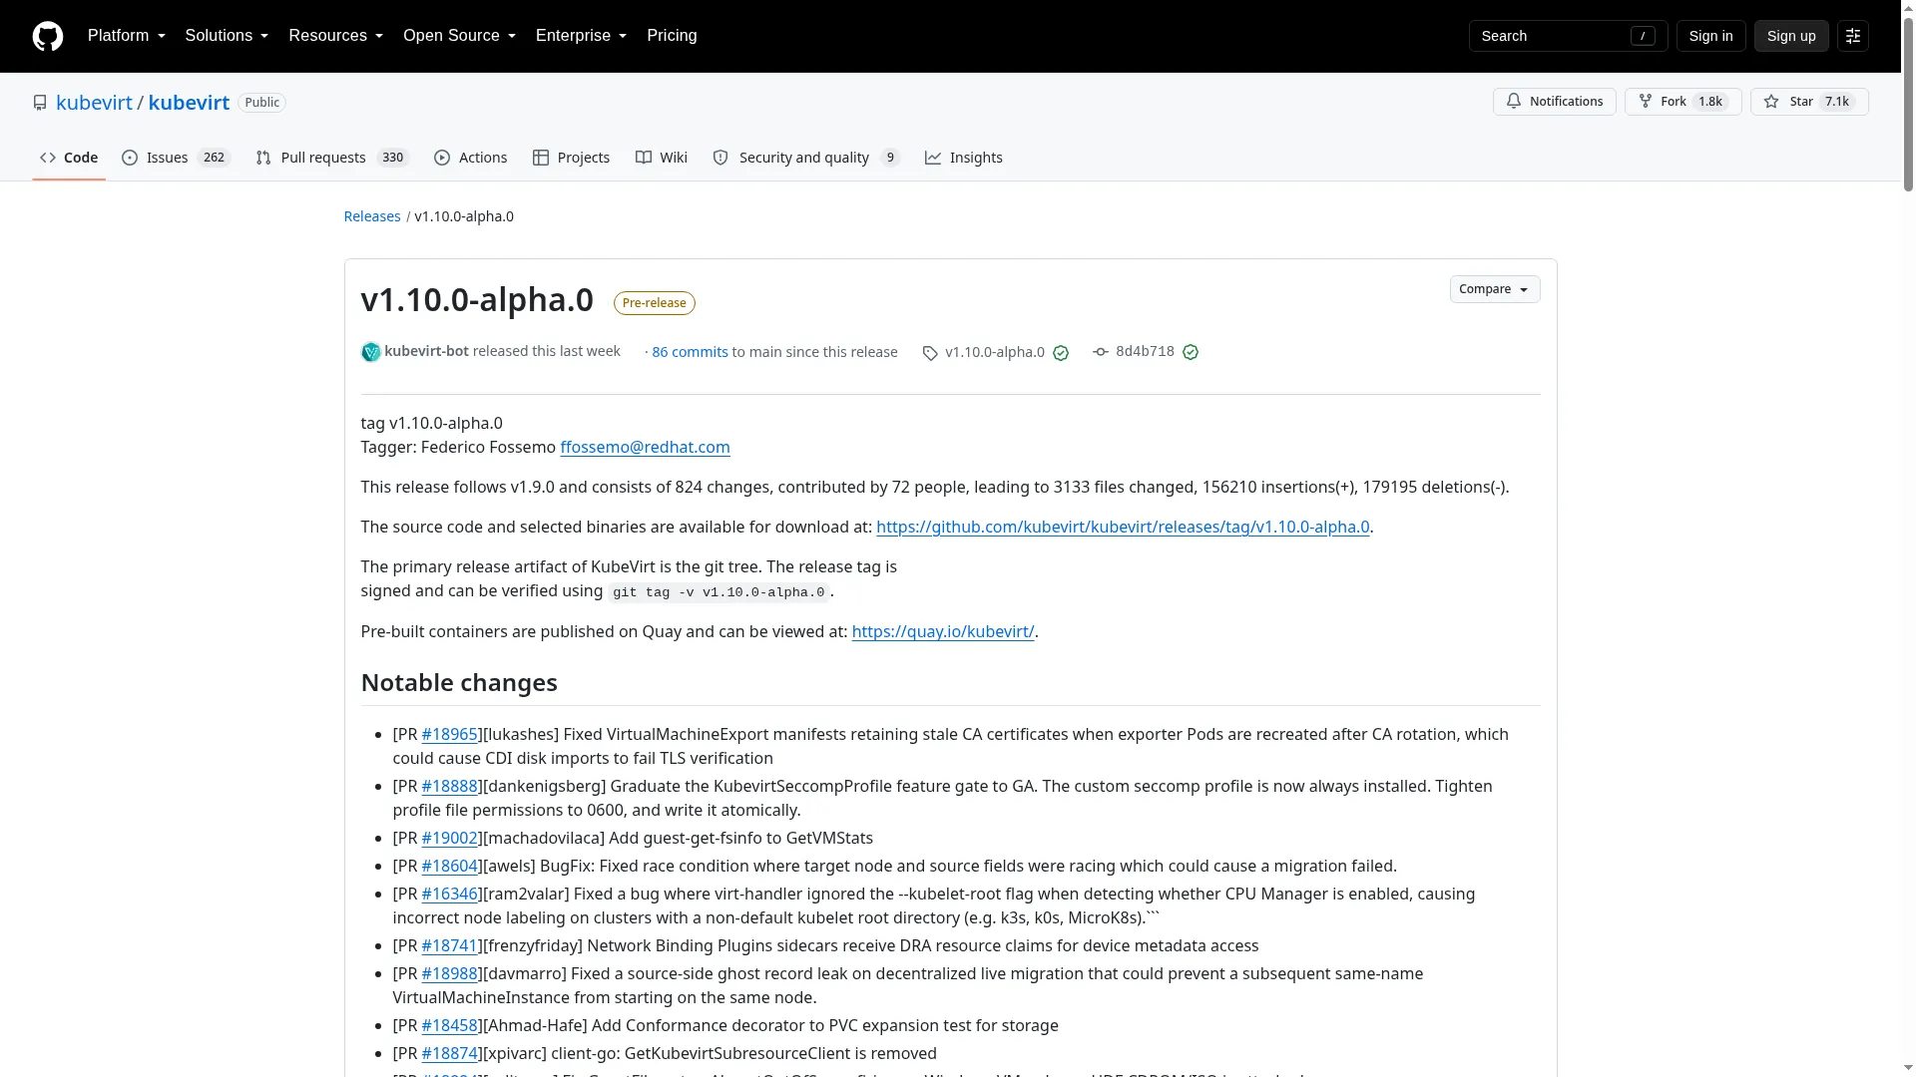Viewport: 1916px width, 1077px height.
Task: Open the appearance settings sliders icon
Action: point(1853,36)
